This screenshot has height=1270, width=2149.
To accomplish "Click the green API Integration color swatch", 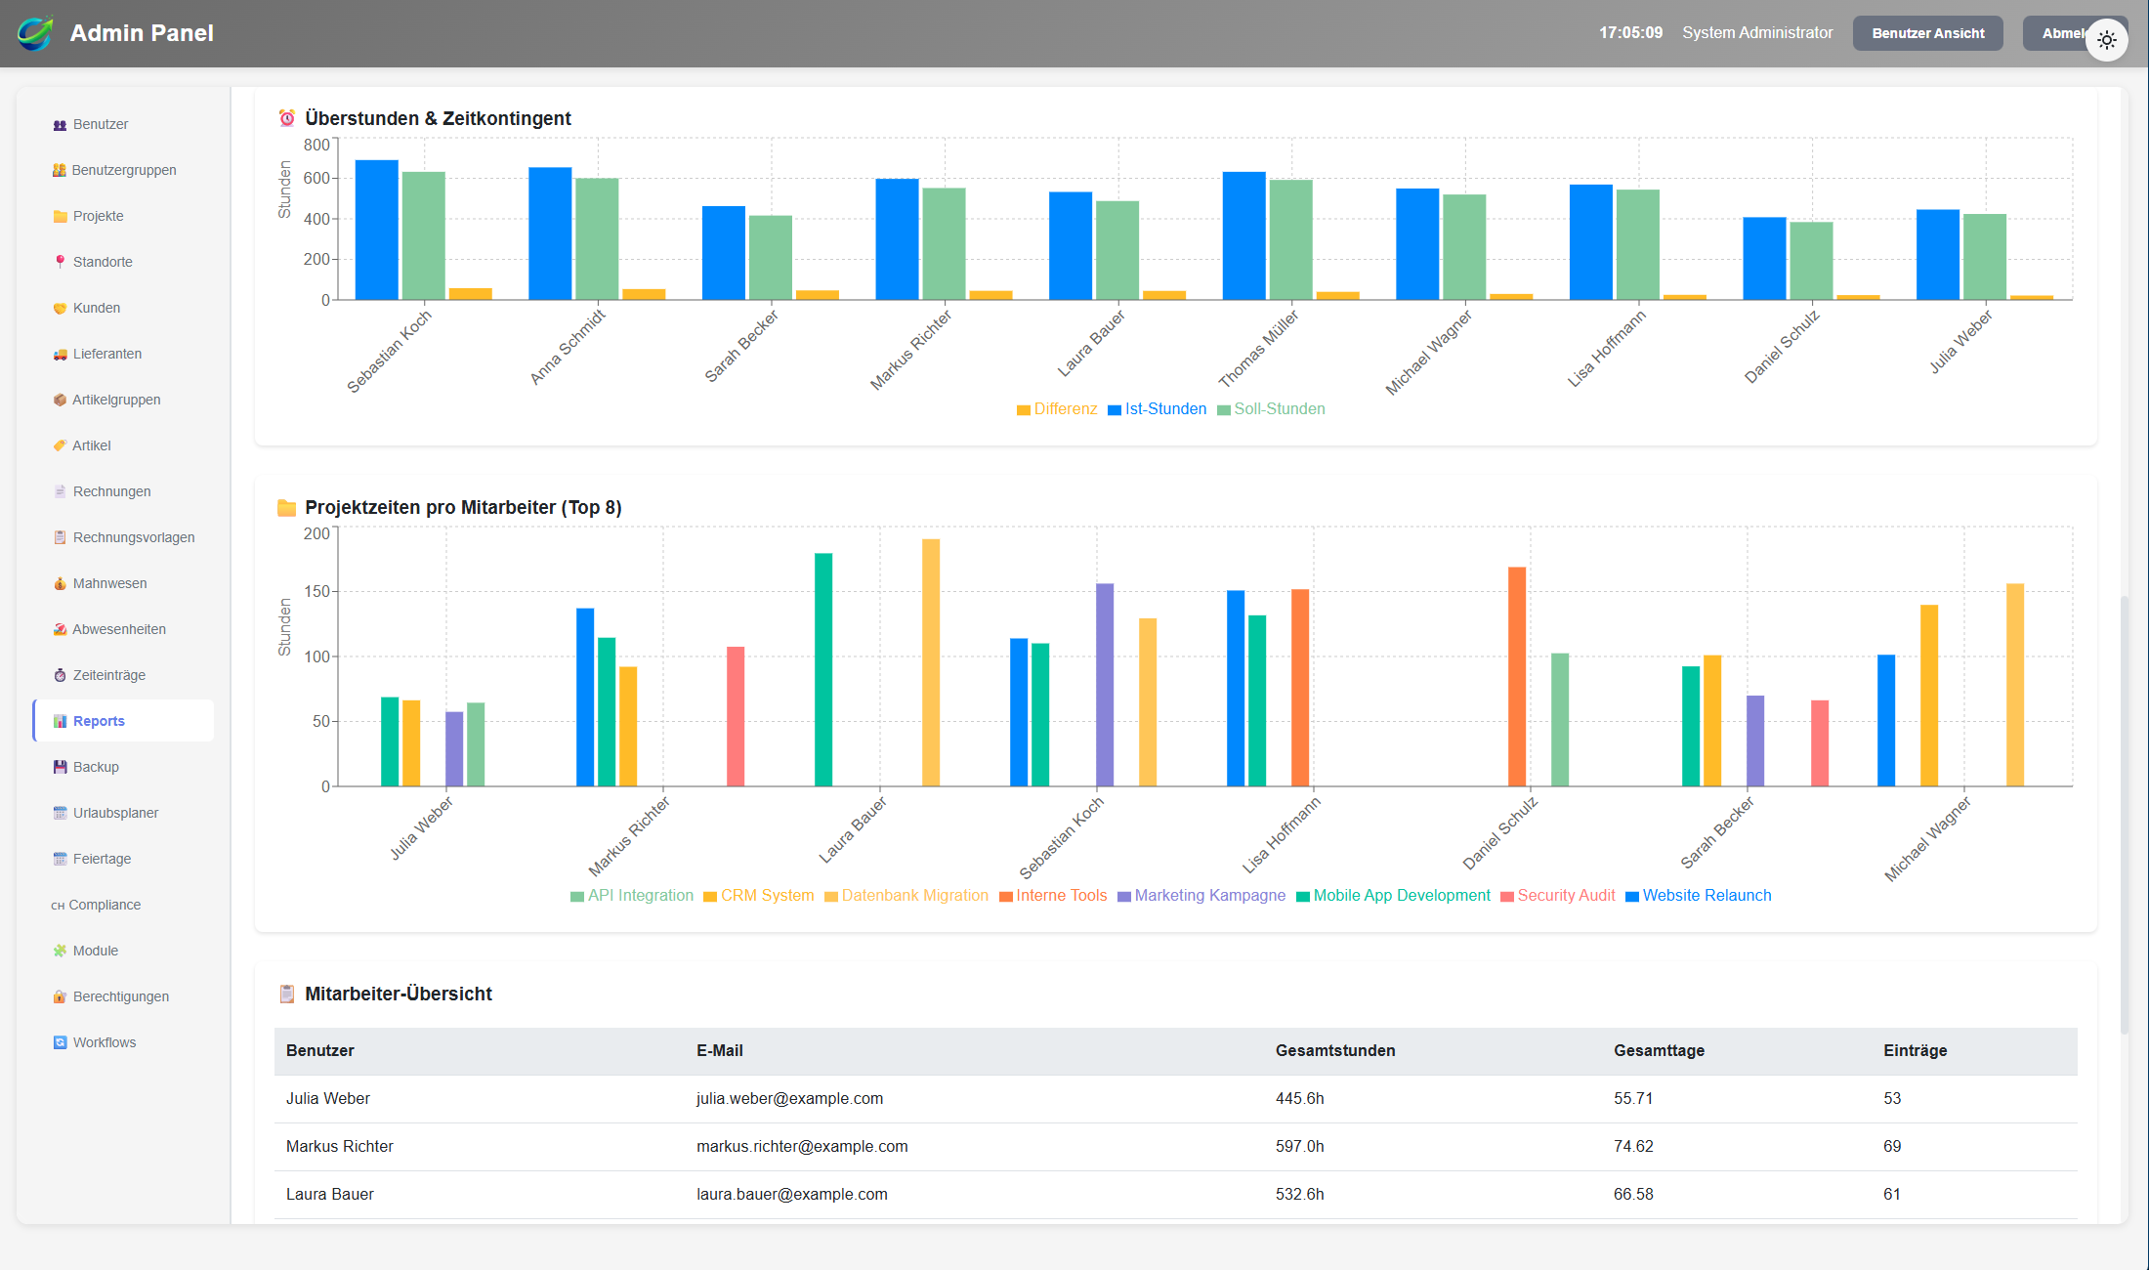I will point(576,896).
